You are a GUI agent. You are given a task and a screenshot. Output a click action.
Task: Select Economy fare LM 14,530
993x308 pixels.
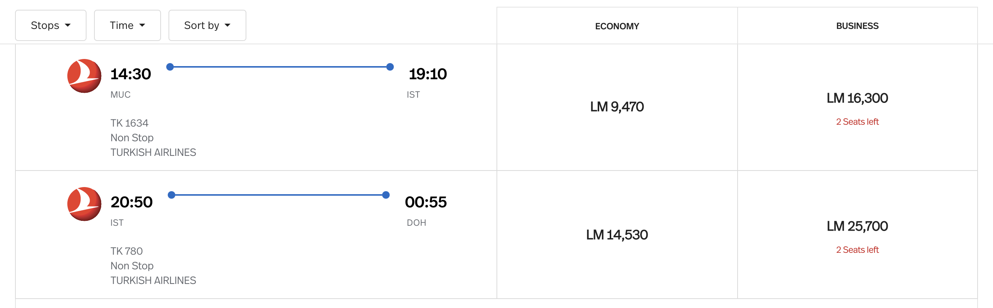point(617,235)
